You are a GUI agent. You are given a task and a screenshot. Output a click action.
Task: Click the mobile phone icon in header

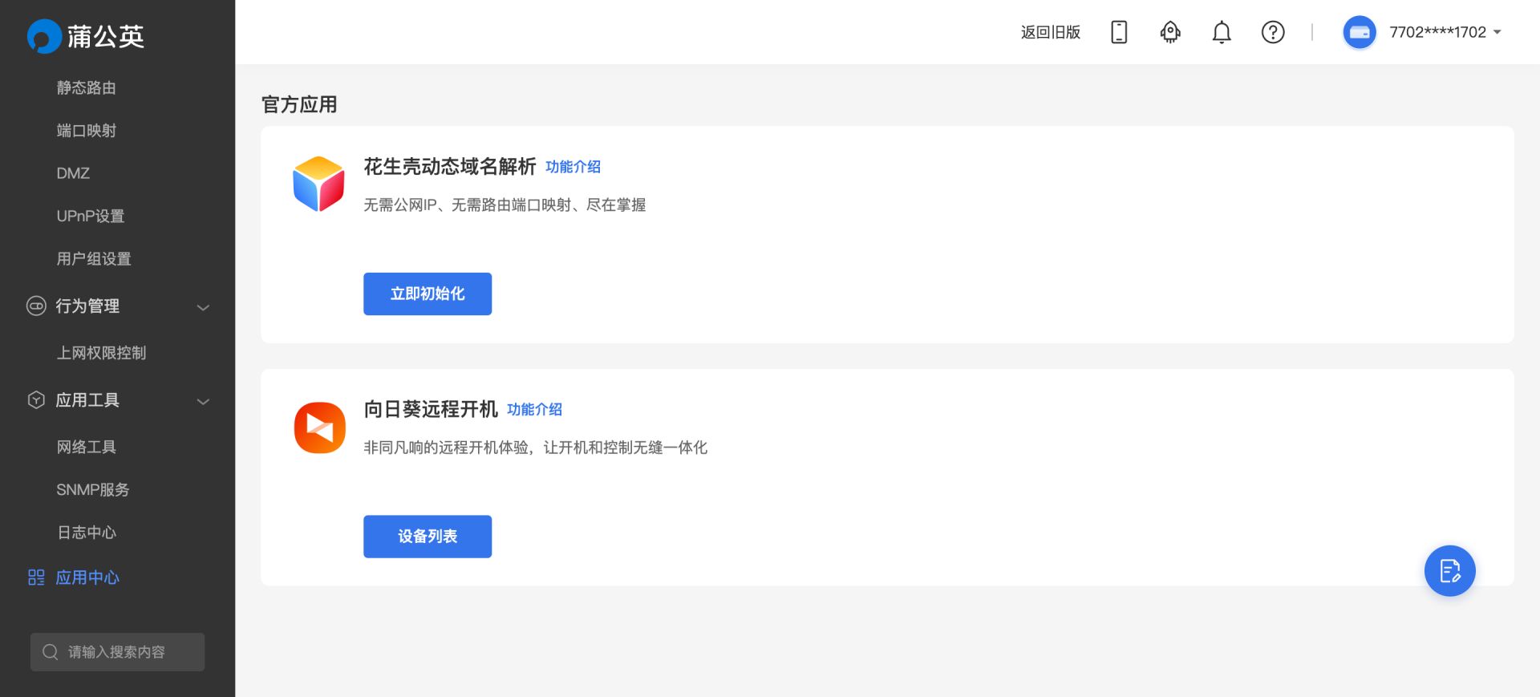[x=1119, y=32]
